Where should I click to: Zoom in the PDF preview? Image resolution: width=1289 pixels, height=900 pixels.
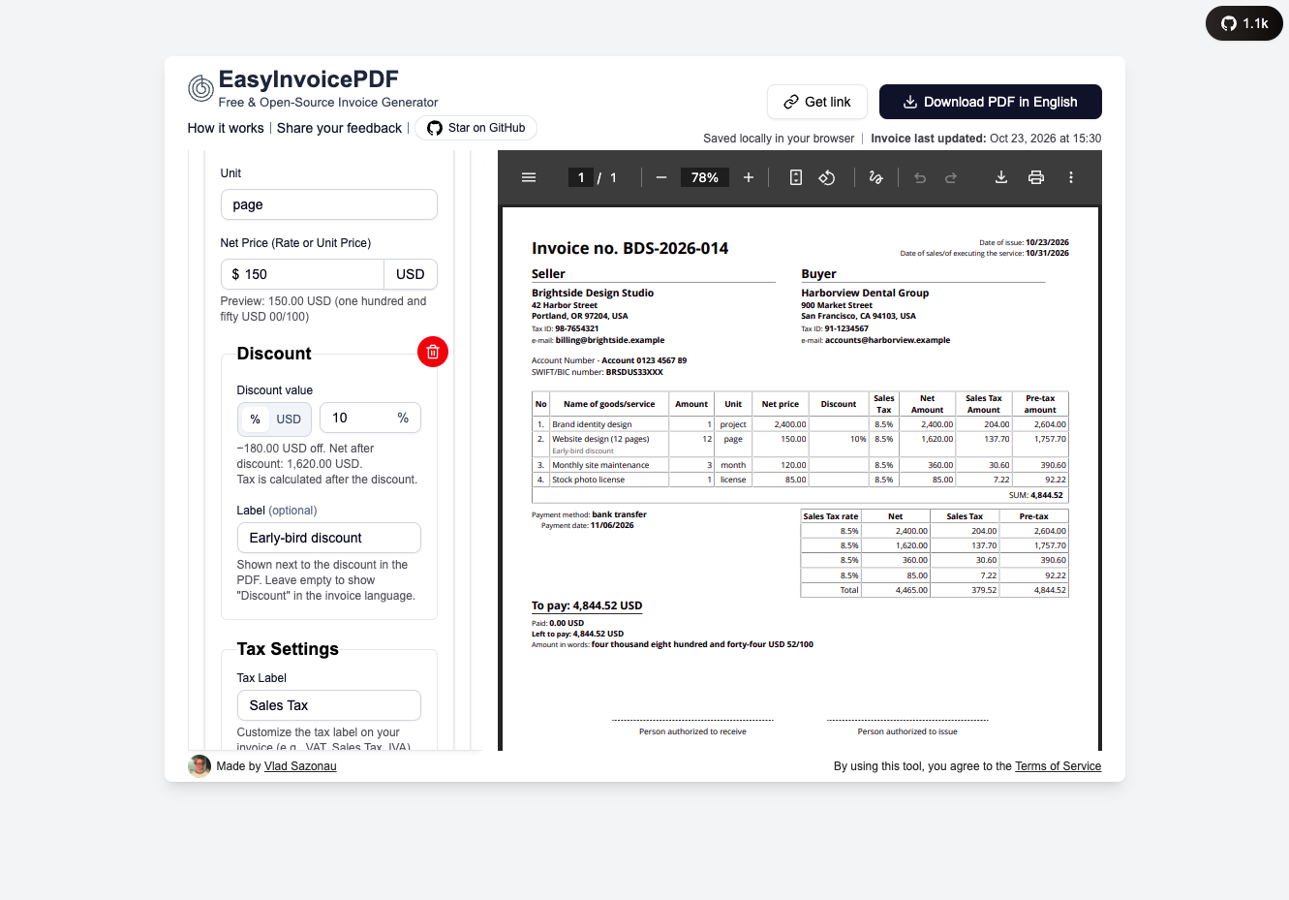(x=749, y=177)
